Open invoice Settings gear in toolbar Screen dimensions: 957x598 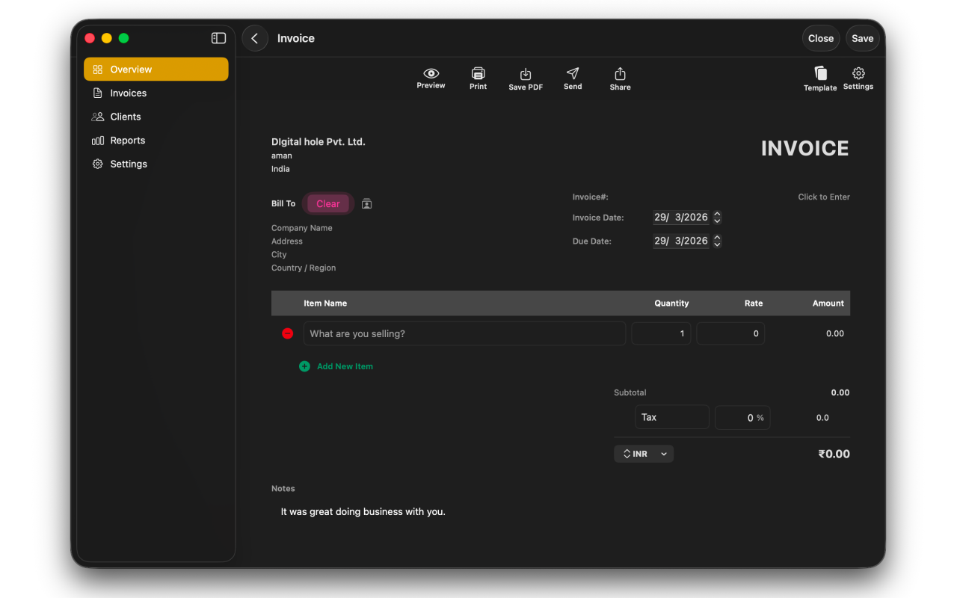[x=858, y=73]
